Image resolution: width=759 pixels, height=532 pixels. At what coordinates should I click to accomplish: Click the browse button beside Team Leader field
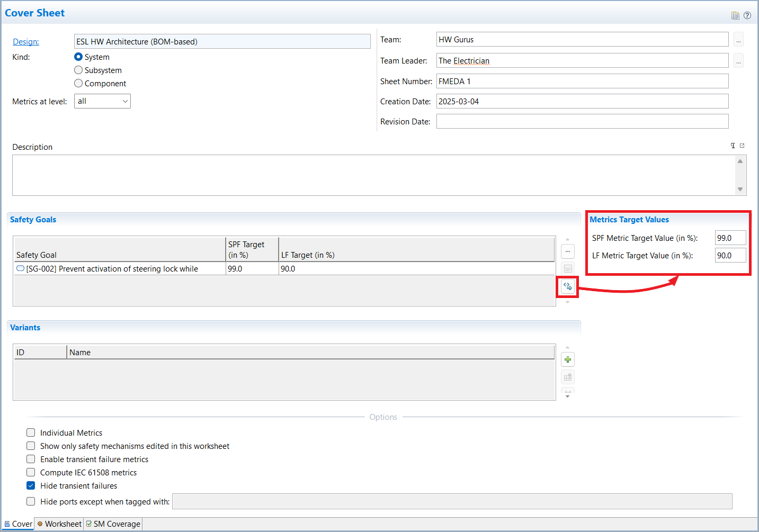coord(738,61)
